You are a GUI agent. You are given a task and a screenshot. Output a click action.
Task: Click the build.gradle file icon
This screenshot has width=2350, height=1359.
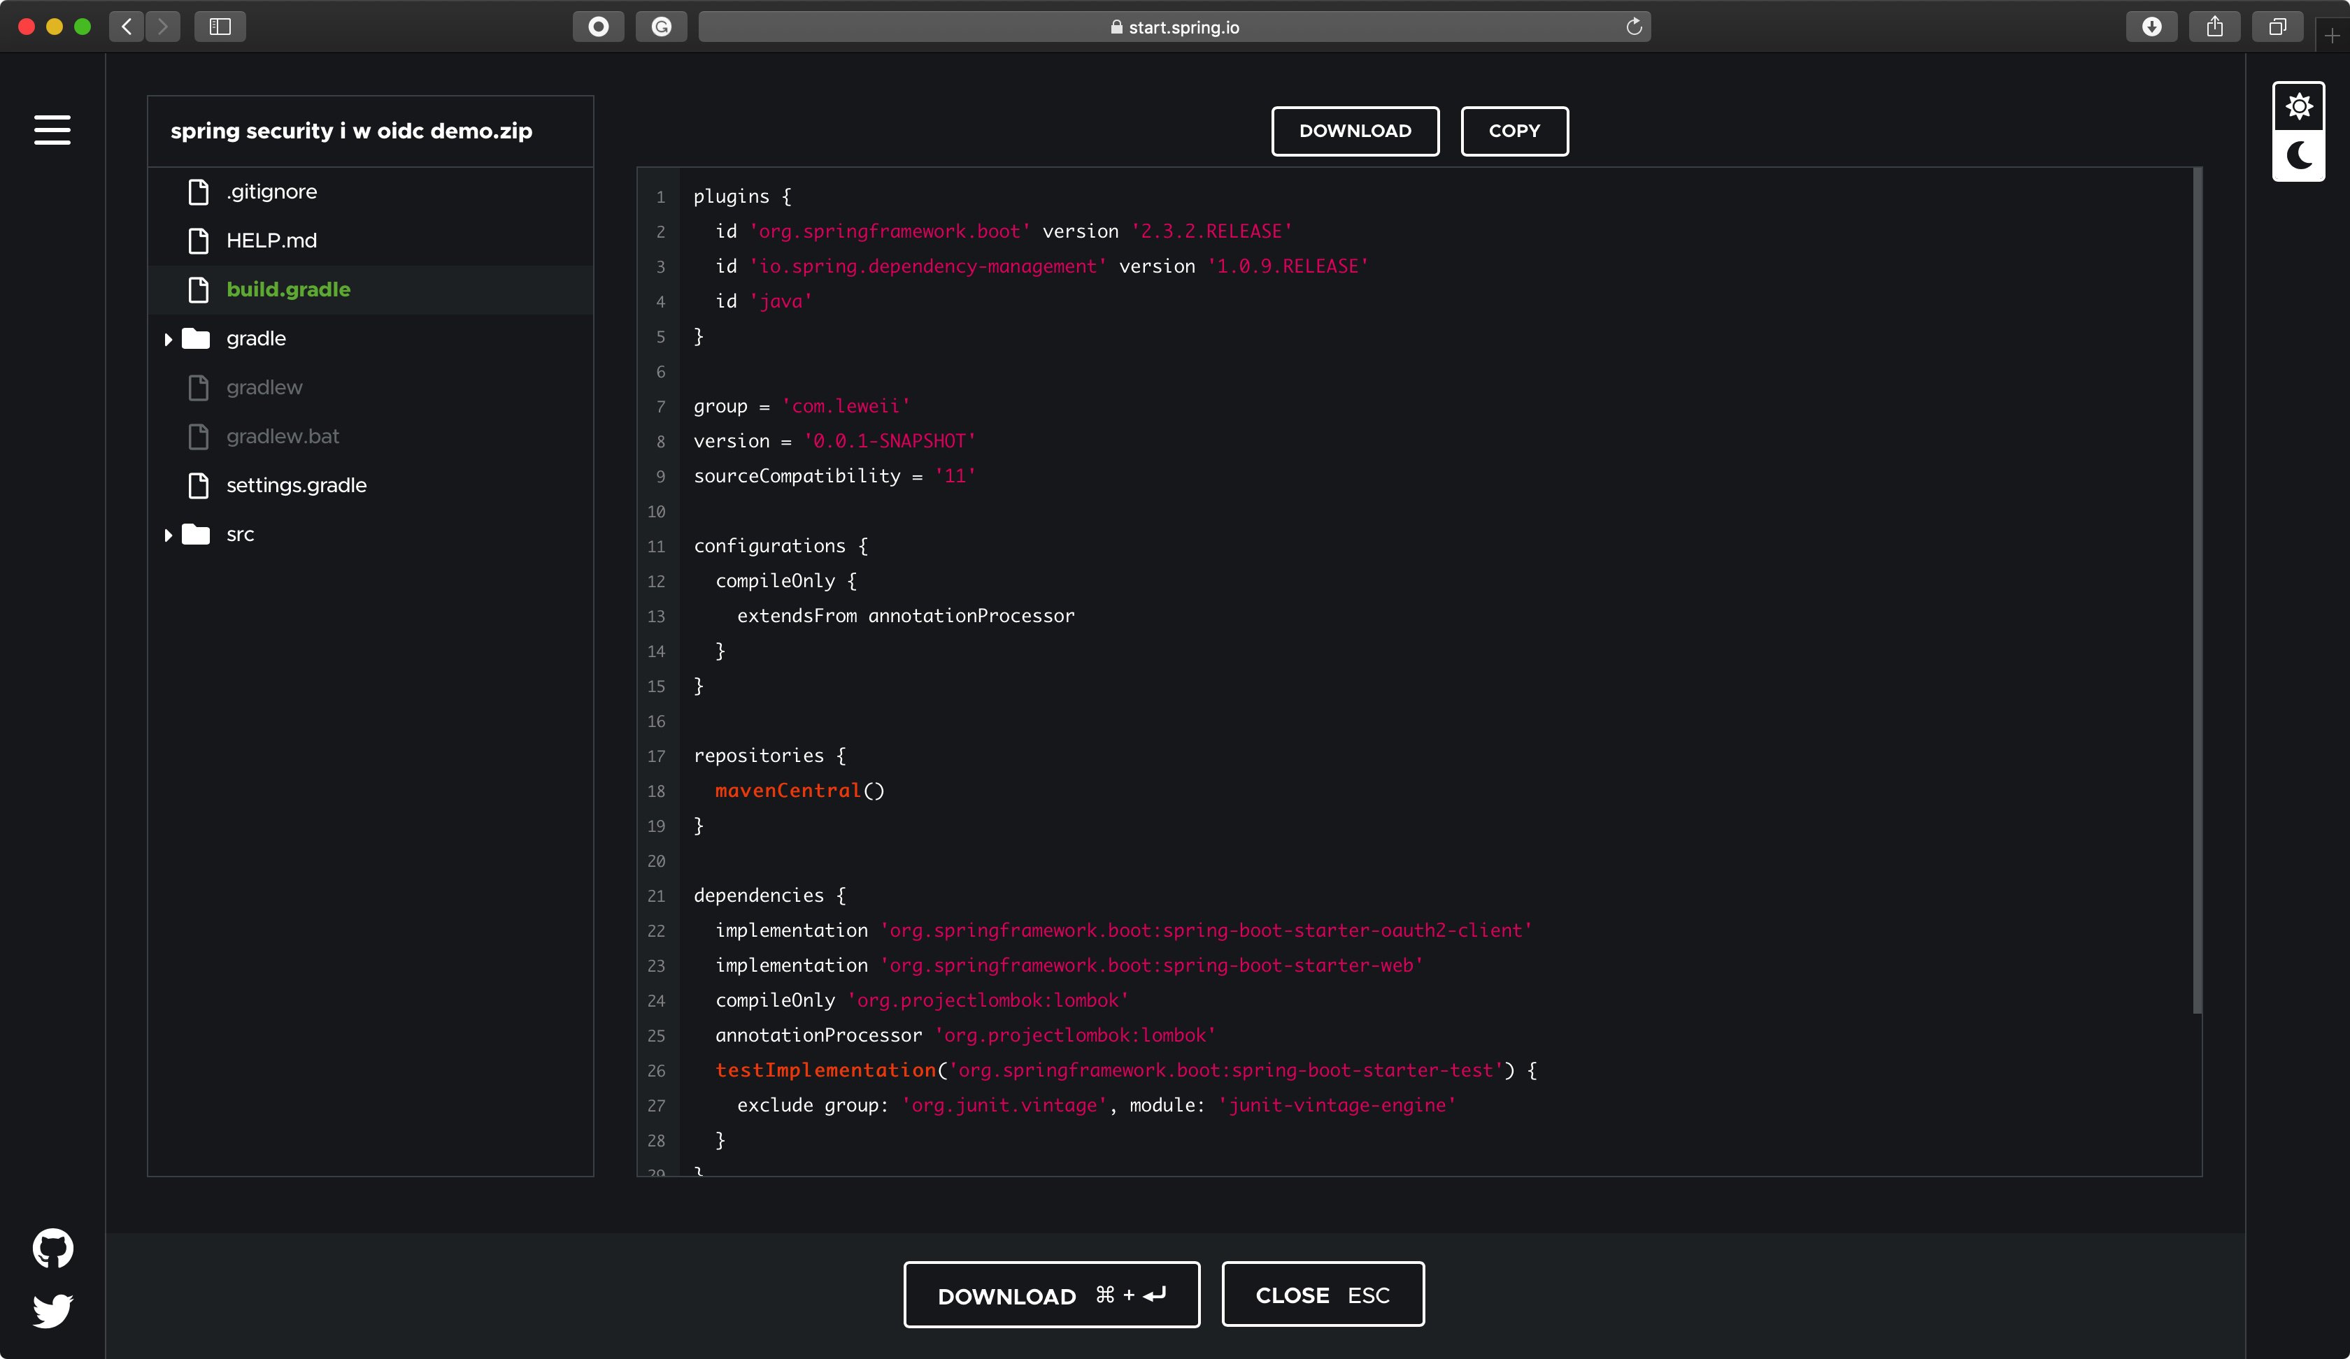point(199,290)
